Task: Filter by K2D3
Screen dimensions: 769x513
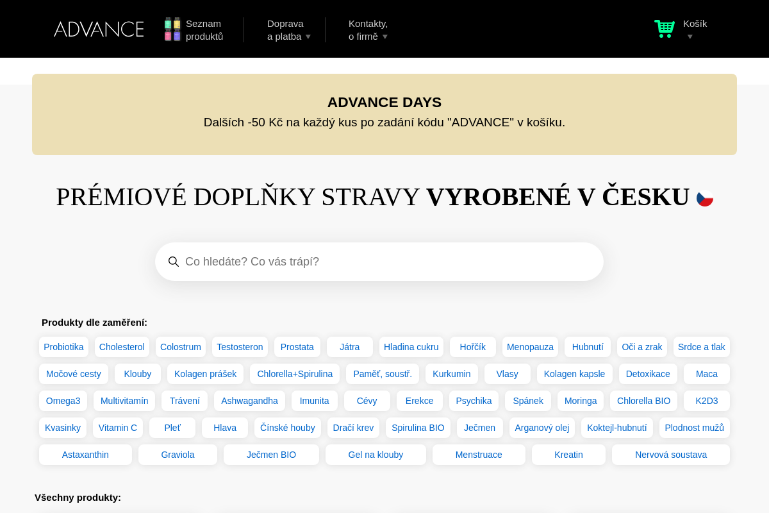Action: click(707, 401)
